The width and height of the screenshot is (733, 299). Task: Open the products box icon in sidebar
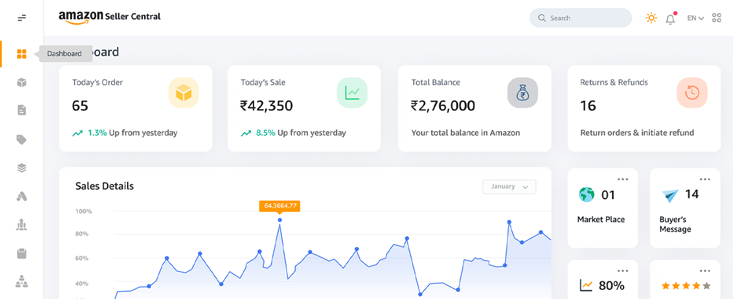pyautogui.click(x=22, y=83)
